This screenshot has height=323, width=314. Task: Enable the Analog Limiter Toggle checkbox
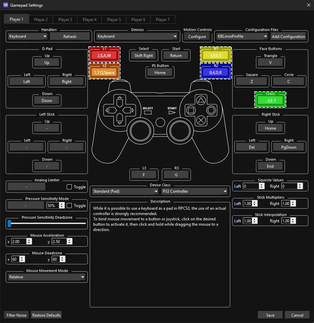69,187
